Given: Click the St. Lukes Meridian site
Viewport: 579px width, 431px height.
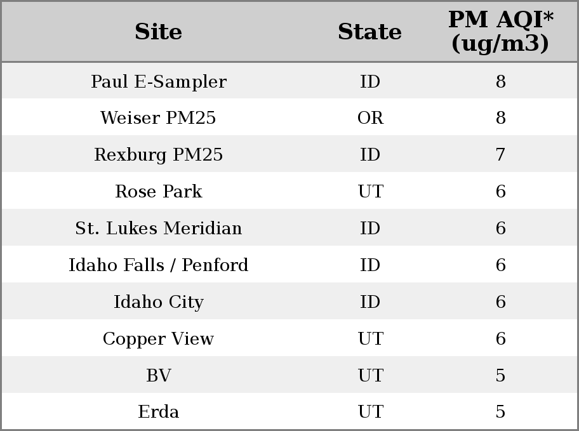Looking at the screenshot, I should 159,228.
